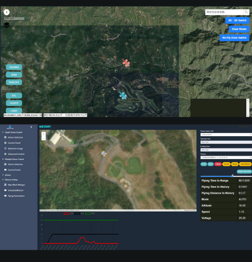
Task: Click Device Selection icon under Multiple Drone Control
Action: click(x=5, y=164)
